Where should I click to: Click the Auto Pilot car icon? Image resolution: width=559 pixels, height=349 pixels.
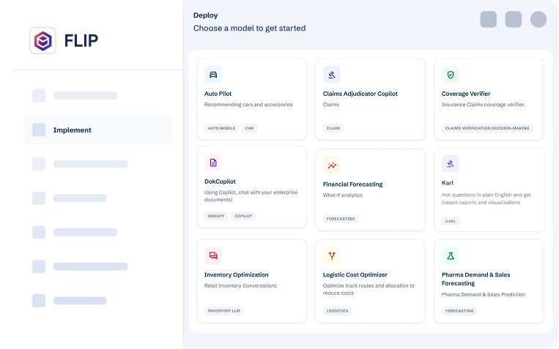213,75
